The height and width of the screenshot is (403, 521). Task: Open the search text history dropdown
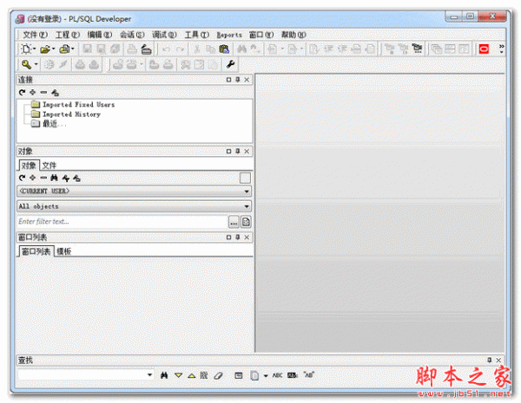(x=149, y=375)
